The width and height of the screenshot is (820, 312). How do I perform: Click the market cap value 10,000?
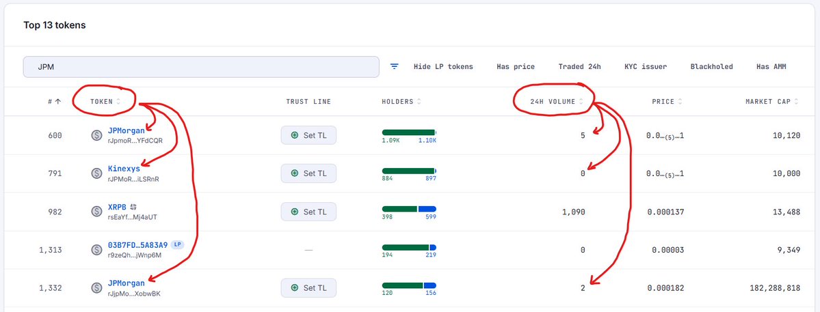[786, 173]
